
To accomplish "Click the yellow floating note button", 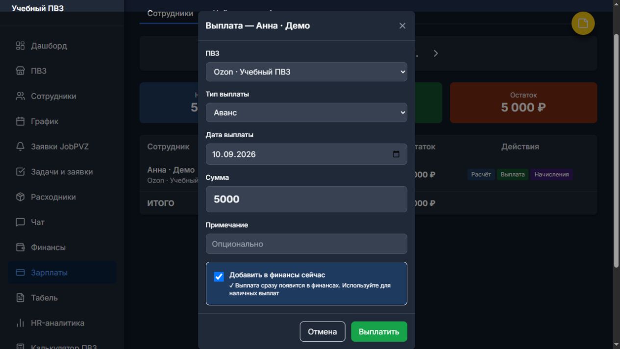I will tap(583, 23).
